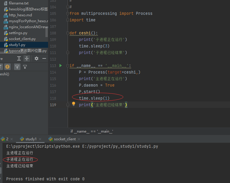
Task: Toggle Autoscroll from Source button
Action: click(x=25, y=67)
